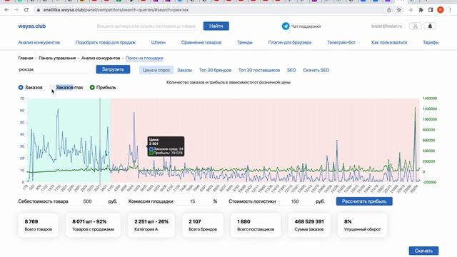Screen dimensions: 457x257
Task: Open the Chrome three-dot menu
Action: point(451,10)
